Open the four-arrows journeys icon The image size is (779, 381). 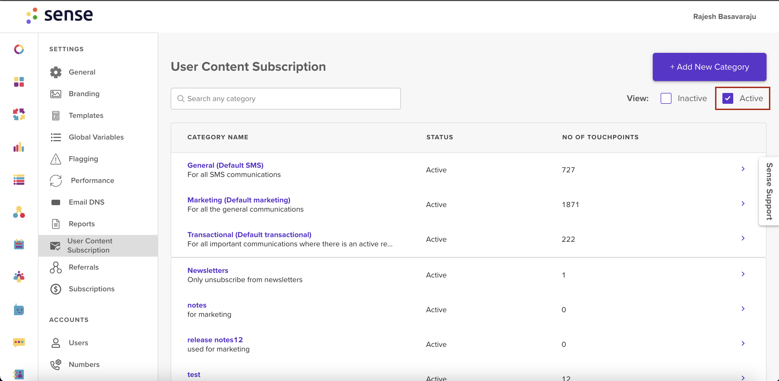(19, 114)
